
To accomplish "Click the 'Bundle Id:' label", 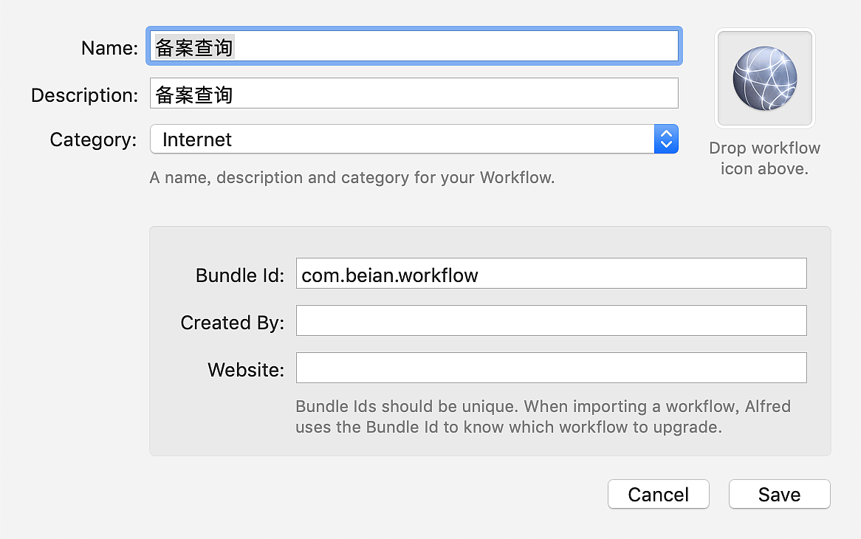I will (239, 275).
